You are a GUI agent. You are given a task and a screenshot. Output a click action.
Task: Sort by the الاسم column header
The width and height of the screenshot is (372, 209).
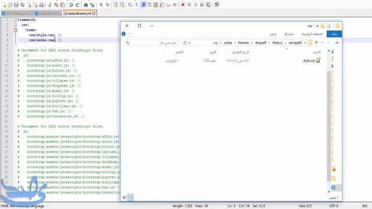[x=317, y=52]
